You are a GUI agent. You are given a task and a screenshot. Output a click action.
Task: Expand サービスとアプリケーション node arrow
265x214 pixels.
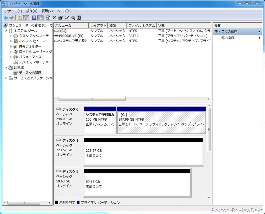tap(6, 78)
